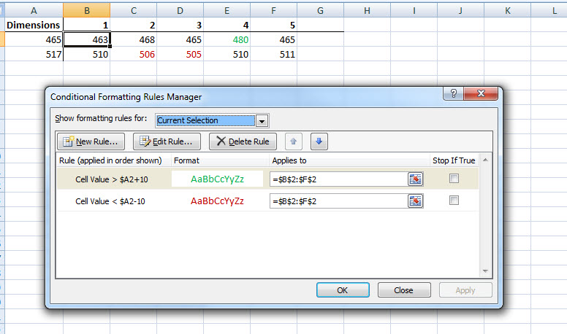Viewport: 567px width, 334px height.
Task: Click the Rule (applied in order shown) header
Action: [113, 160]
